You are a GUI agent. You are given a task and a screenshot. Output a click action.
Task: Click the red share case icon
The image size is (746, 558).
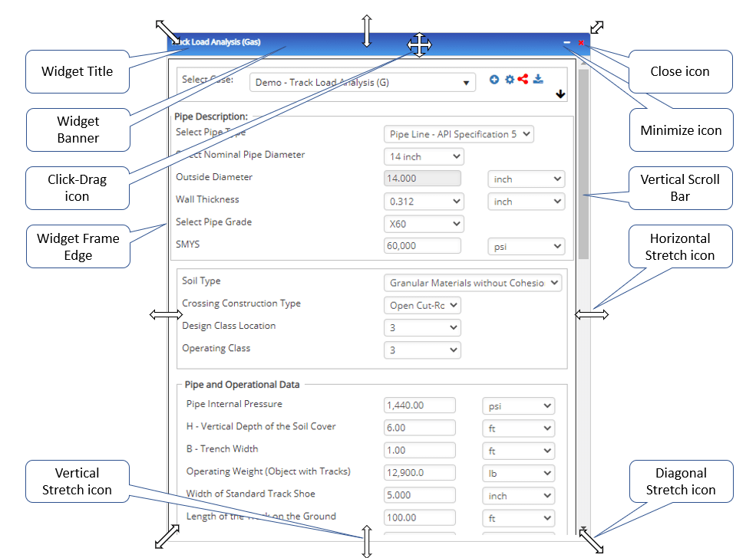pos(523,79)
